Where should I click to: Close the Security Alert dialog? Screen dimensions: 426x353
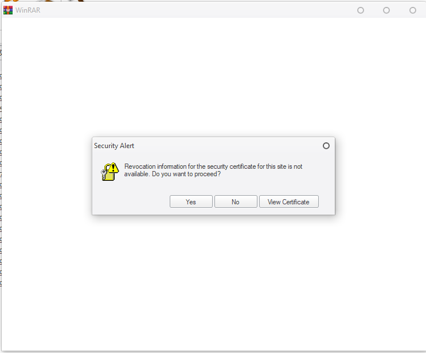[326, 146]
